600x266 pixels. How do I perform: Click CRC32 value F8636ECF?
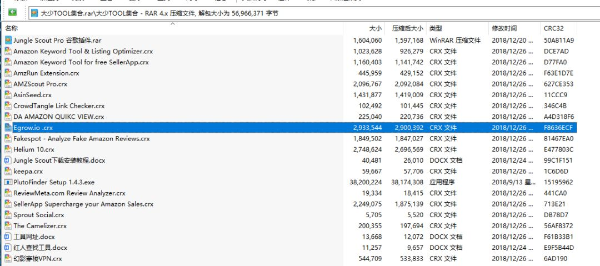558,128
